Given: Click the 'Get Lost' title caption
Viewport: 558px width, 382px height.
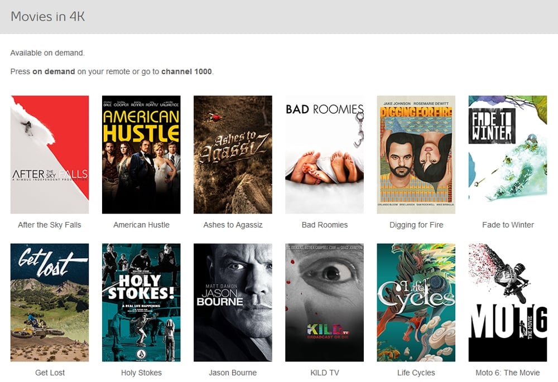Looking at the screenshot, I should (x=50, y=373).
